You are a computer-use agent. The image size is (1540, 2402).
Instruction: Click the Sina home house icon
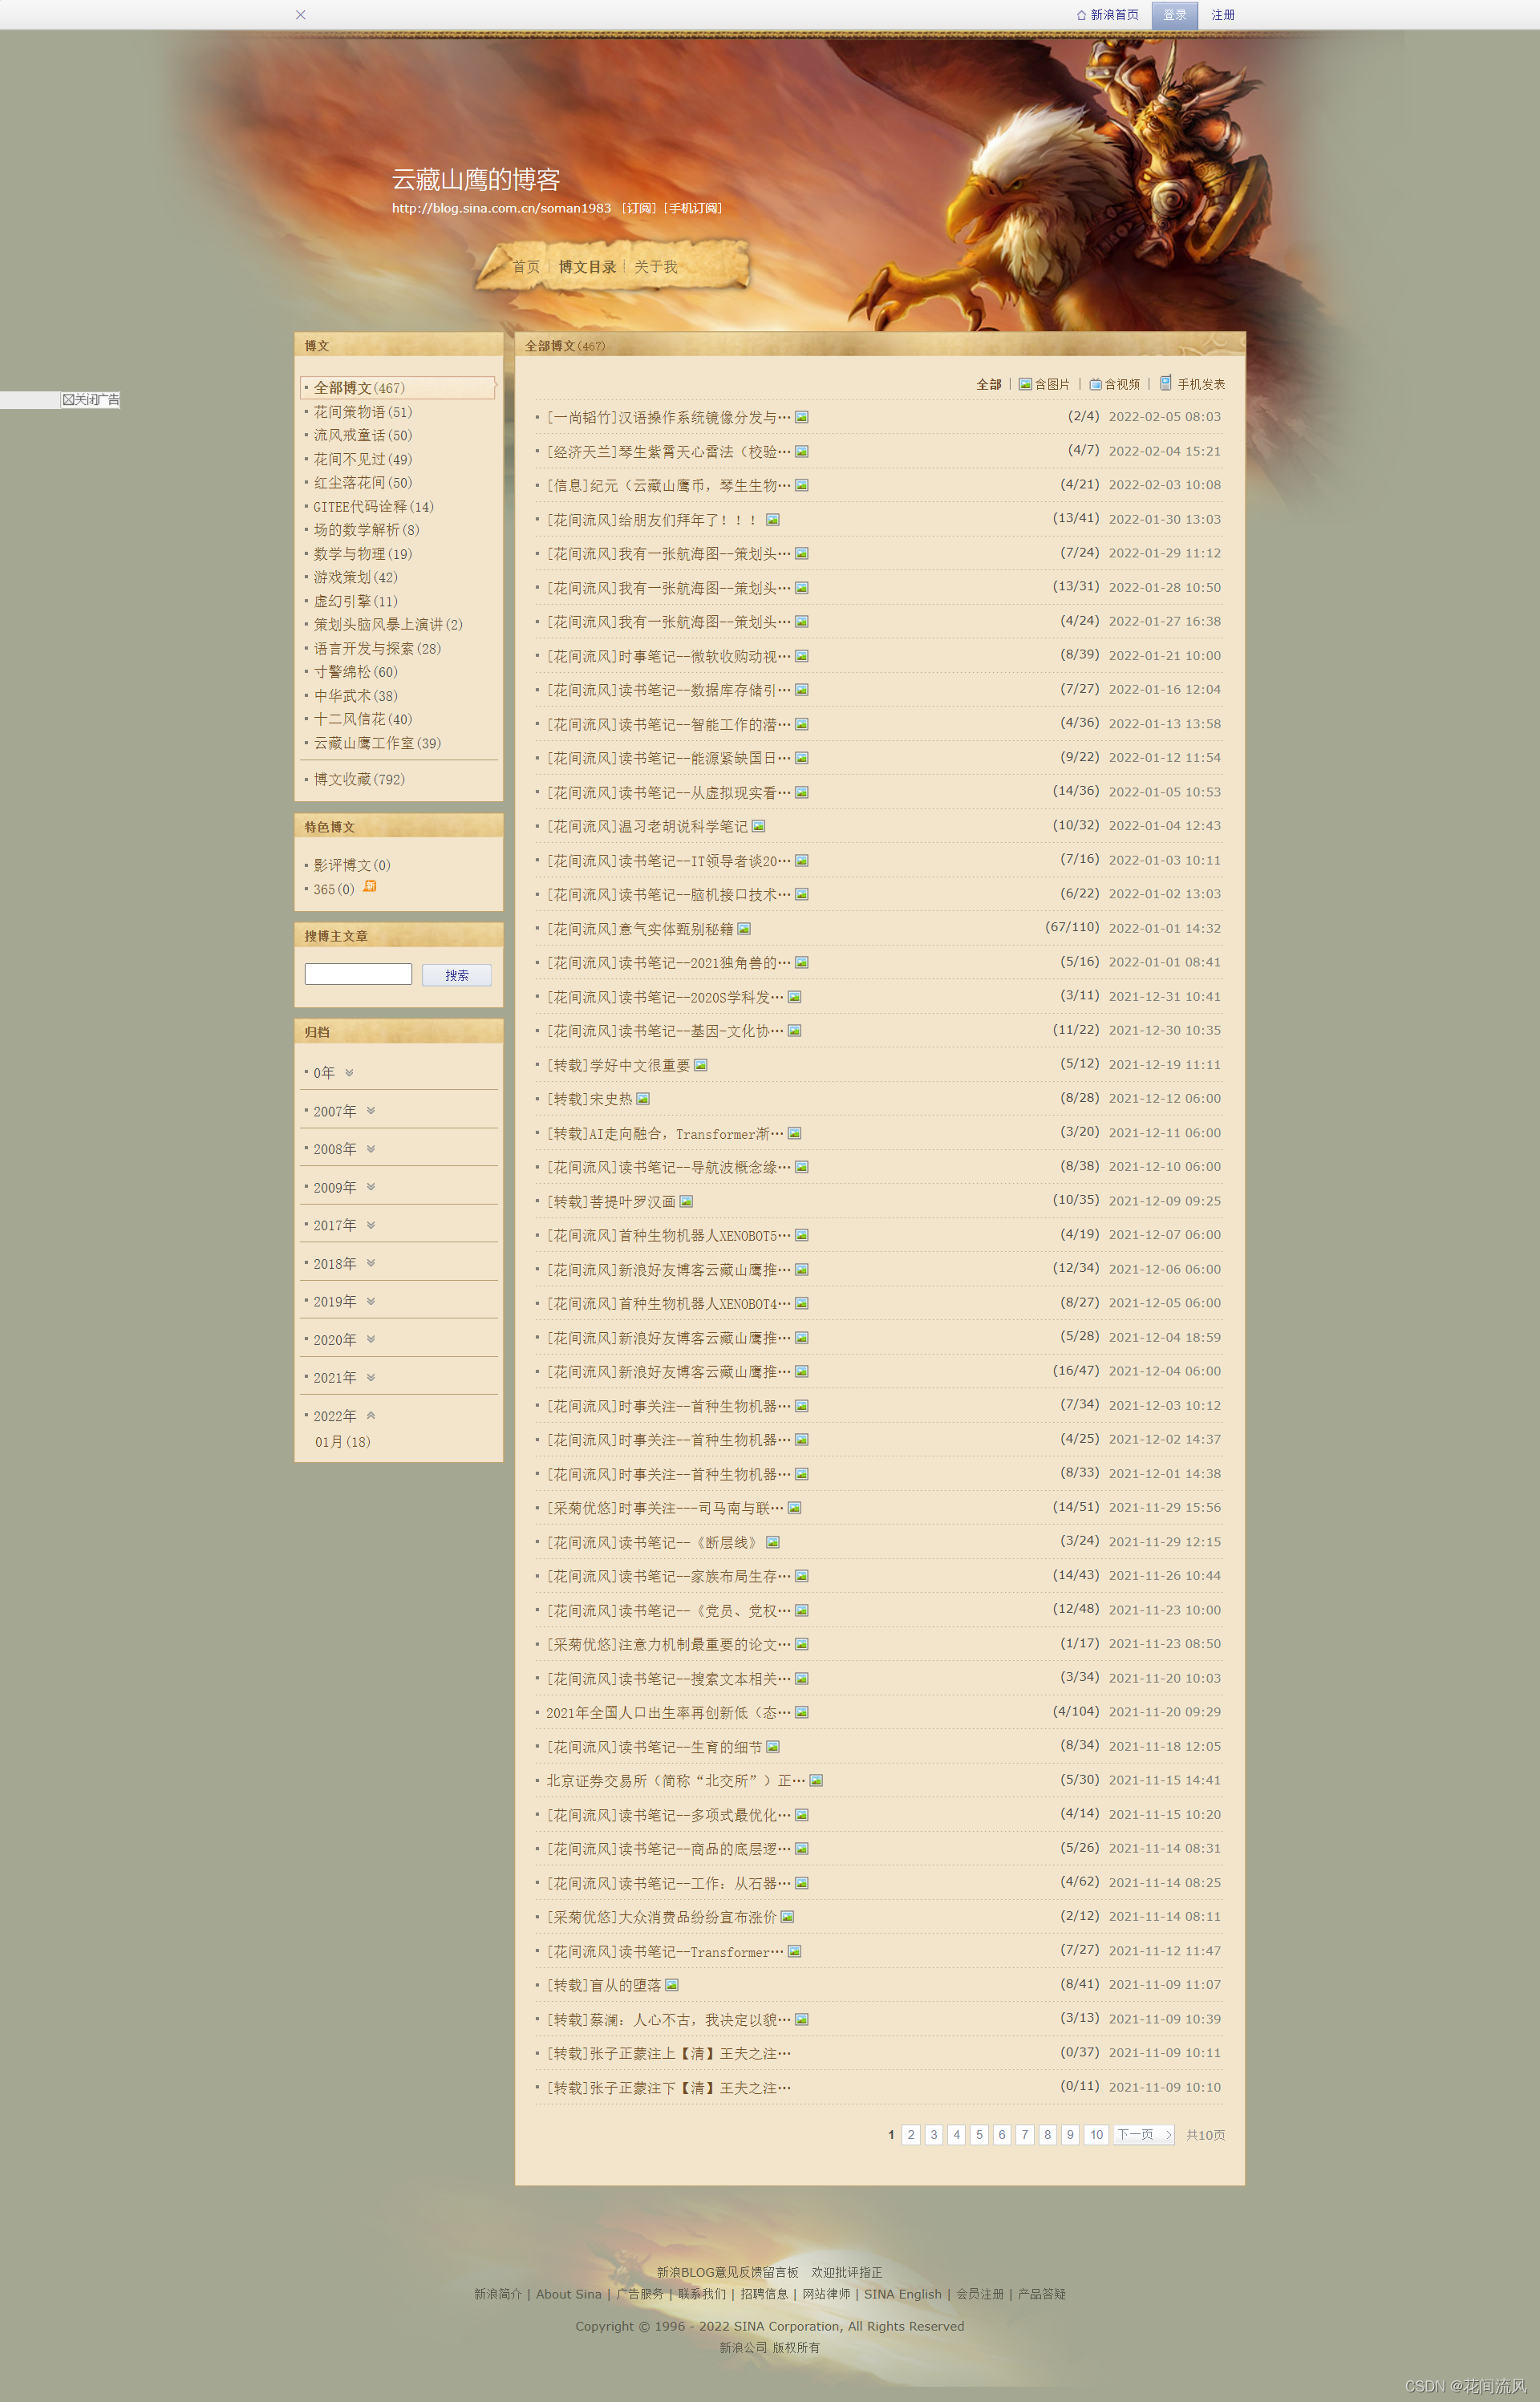(1081, 15)
